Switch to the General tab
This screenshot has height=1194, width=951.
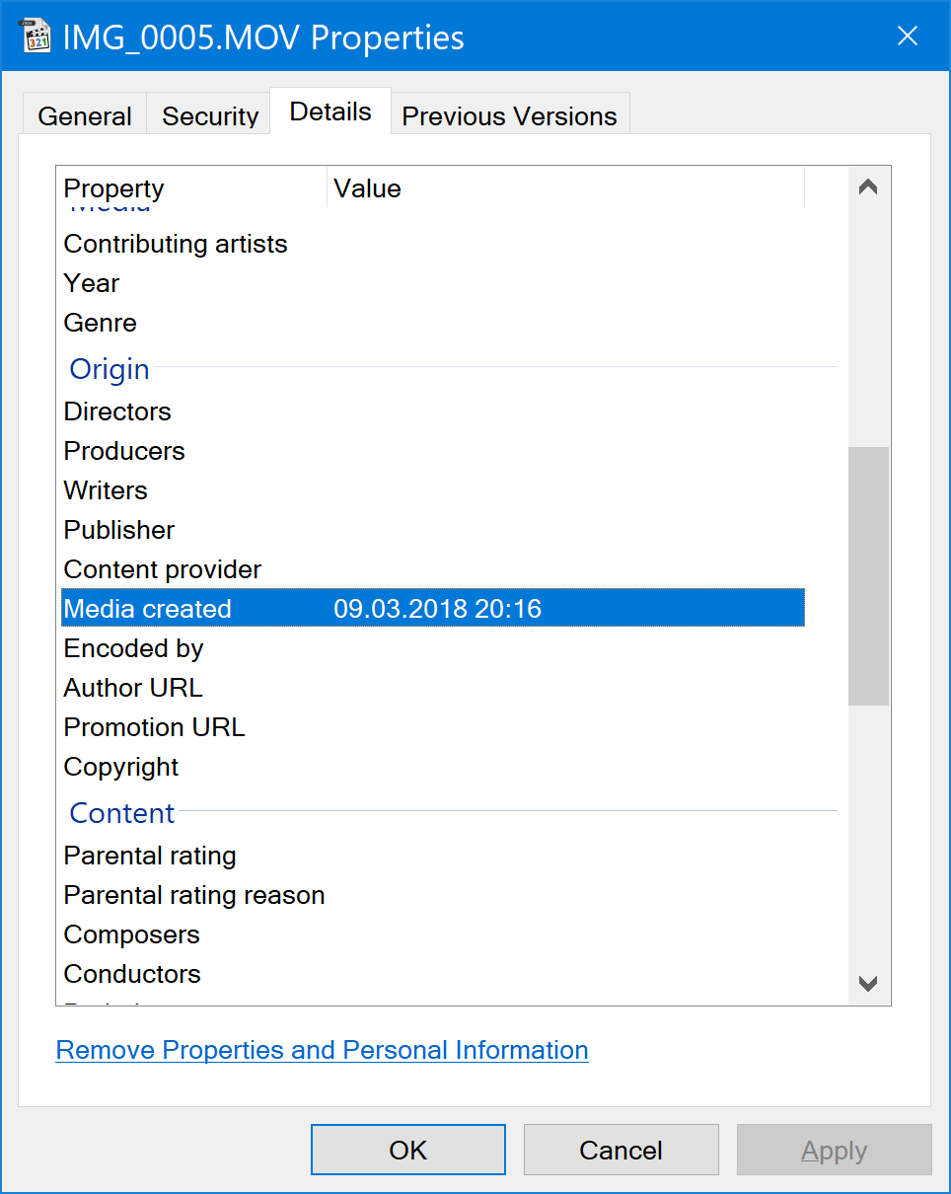(85, 115)
